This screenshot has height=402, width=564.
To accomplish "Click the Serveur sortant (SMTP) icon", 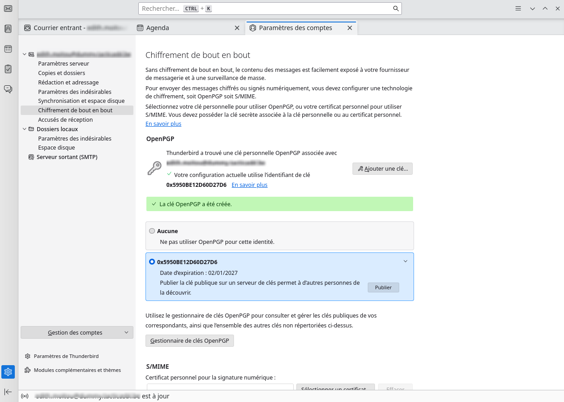I will click(31, 157).
